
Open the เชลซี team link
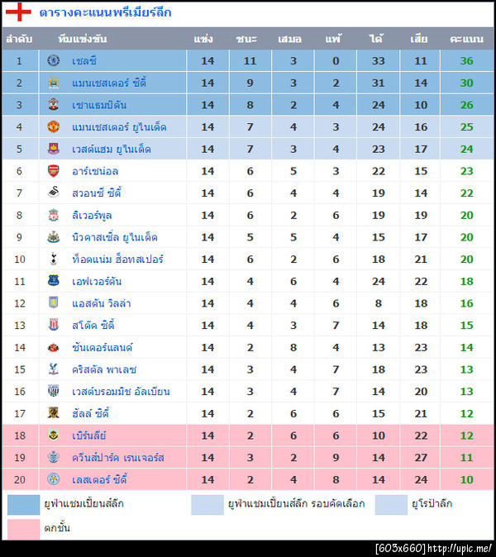tap(85, 61)
